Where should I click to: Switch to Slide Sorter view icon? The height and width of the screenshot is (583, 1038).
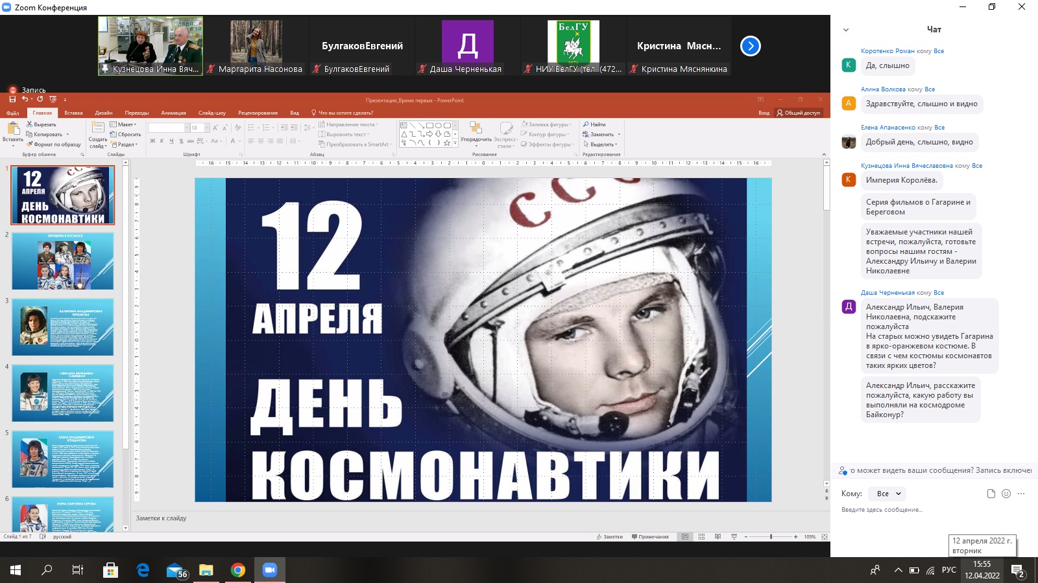(701, 536)
